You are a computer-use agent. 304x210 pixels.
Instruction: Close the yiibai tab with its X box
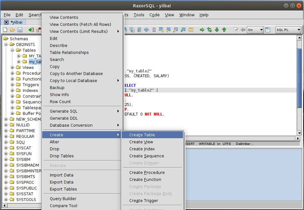pyautogui.click(x=6, y=22)
